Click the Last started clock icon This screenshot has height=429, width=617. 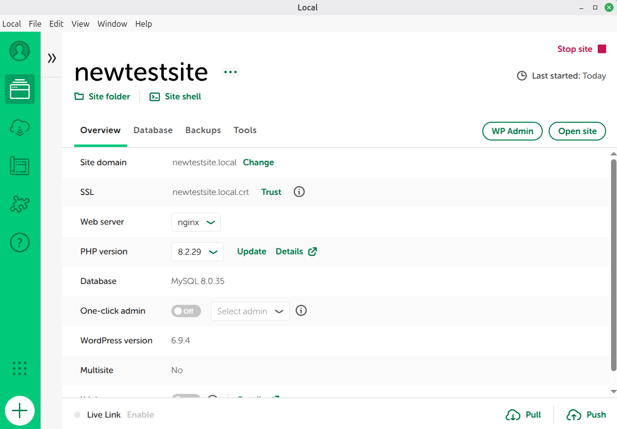pos(522,76)
